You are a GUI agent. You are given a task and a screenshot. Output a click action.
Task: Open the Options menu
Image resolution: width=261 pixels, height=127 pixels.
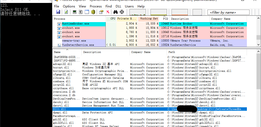point(69,6)
